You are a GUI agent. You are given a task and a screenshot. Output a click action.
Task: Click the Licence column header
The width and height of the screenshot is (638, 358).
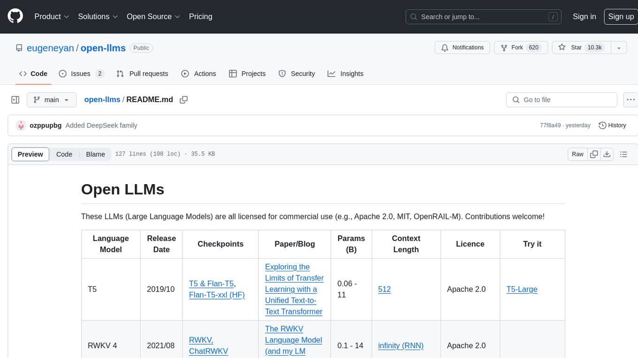pyautogui.click(x=470, y=244)
